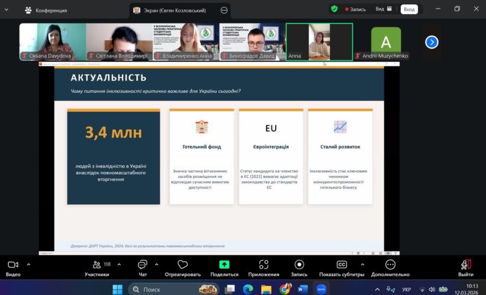Image resolution: width=486 pixels, height=295 pixels.
Task: Click the Отреагировать heart icon
Action: tap(182, 265)
